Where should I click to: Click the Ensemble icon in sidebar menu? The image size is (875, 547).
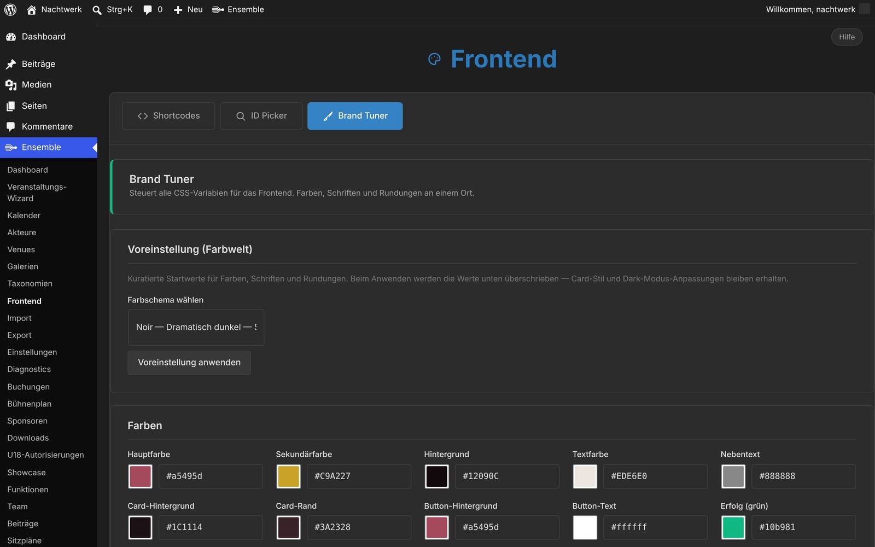point(11,147)
